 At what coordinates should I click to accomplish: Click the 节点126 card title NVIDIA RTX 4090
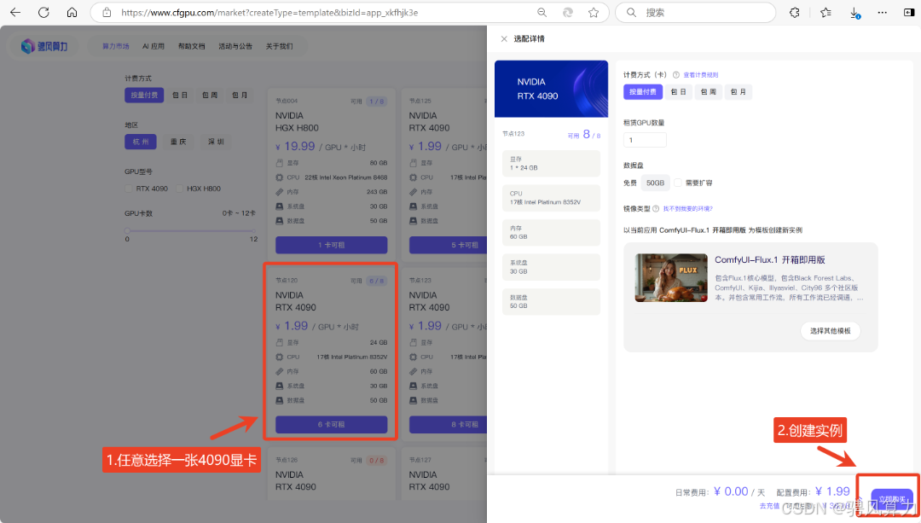tap(295, 480)
